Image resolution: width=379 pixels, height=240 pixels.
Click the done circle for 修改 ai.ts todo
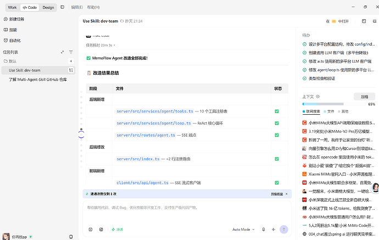304,61
